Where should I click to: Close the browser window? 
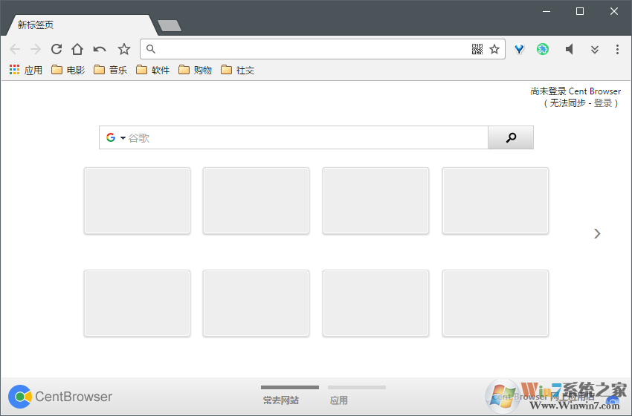point(614,11)
